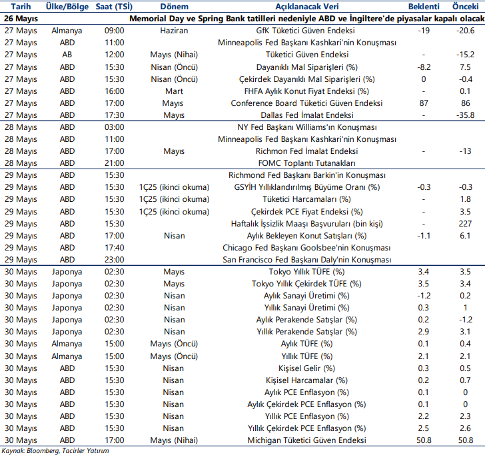The image size is (485, 457).
Task: Select Conference Board Tüketici Güven Endeksi cell
Action: click(x=306, y=103)
